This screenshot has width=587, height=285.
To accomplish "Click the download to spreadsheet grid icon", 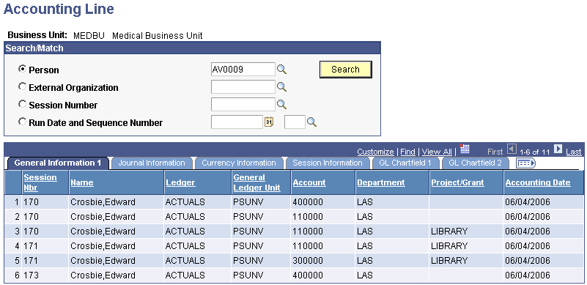I will click(x=465, y=149).
